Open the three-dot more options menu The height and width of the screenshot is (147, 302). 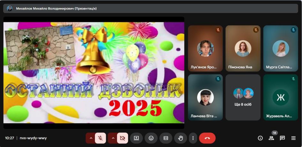[193, 138]
